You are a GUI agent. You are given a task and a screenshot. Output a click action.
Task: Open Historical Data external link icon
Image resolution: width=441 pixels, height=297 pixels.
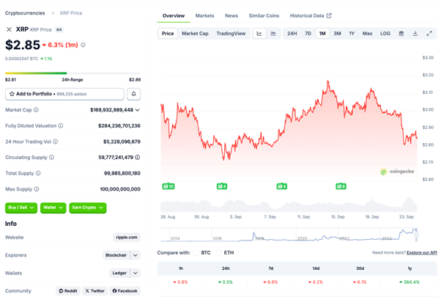329,15
